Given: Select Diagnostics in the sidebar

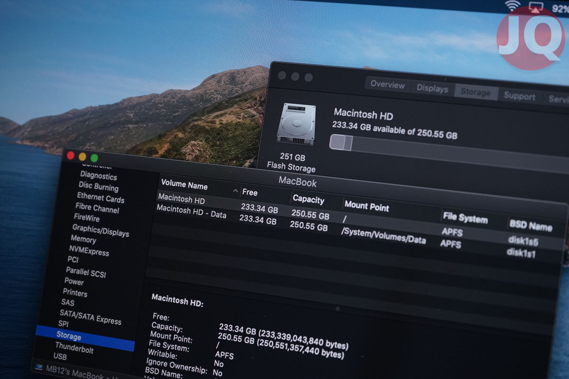Looking at the screenshot, I should (98, 176).
